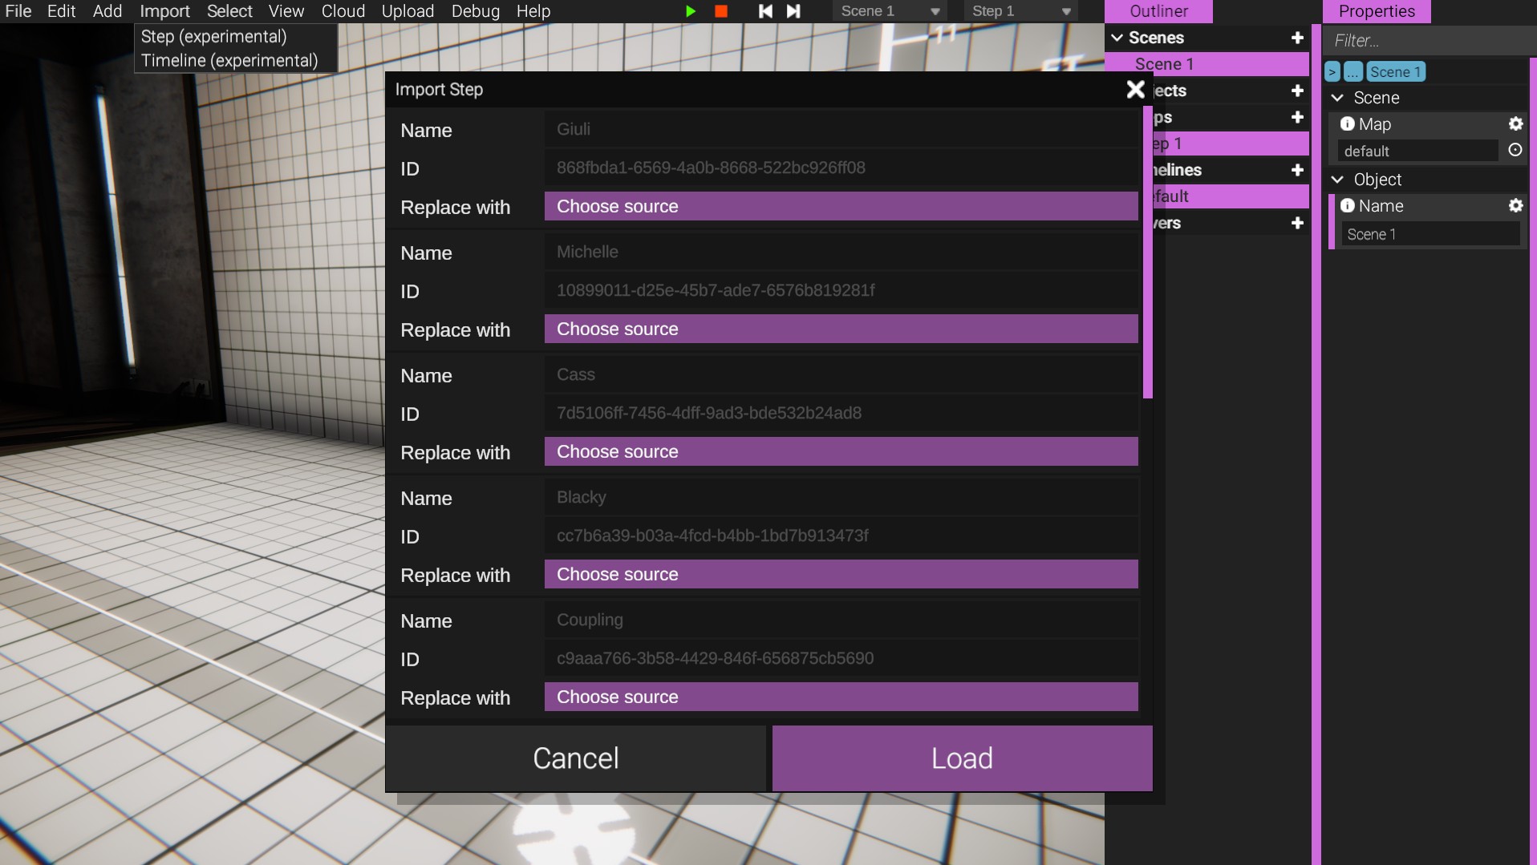Choose source for Coupling replacement
1537x865 pixels.
841,697
